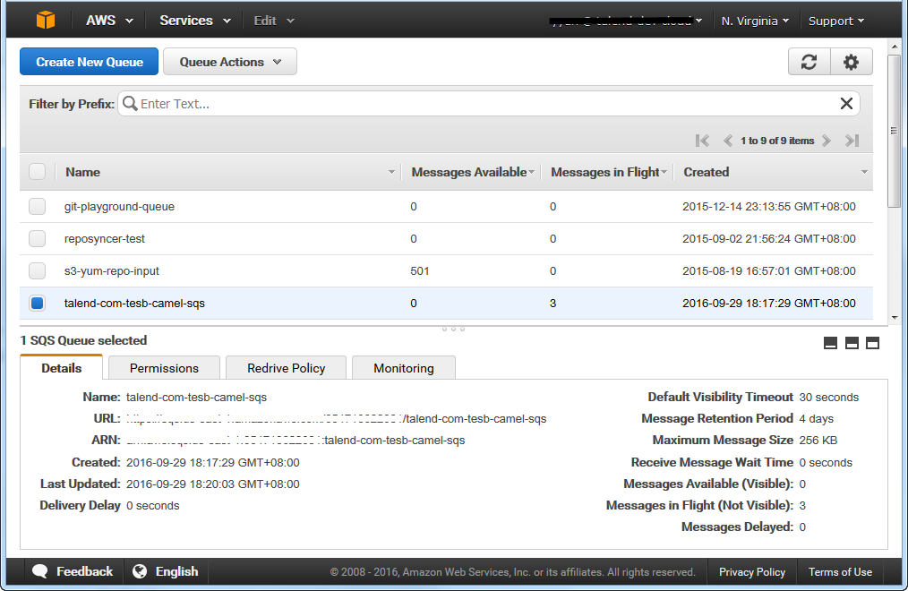Go to the last page of items

click(x=852, y=141)
